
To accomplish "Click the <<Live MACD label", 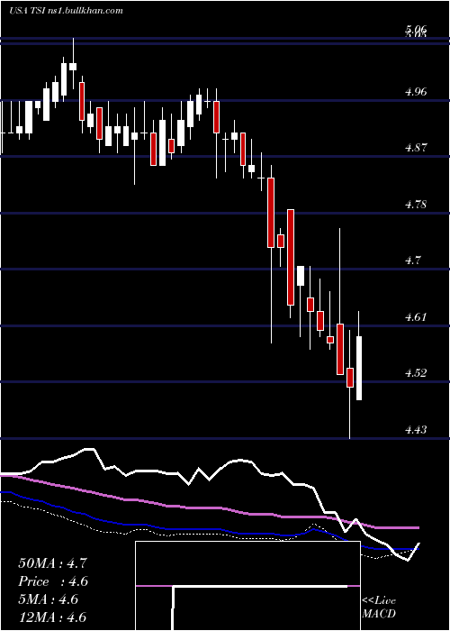I will click(379, 608).
